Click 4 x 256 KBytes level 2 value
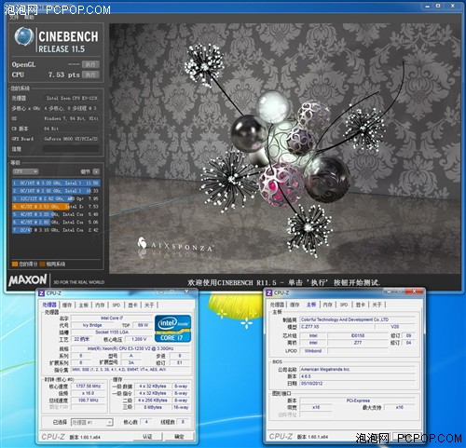This screenshot has height=448, width=466. coord(153,400)
